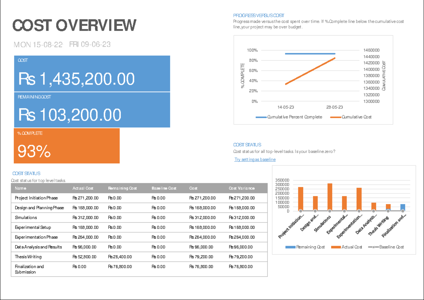Select the finish date FRI 09-06-23
Viewport: 424px width, 300px height.
coord(90,45)
